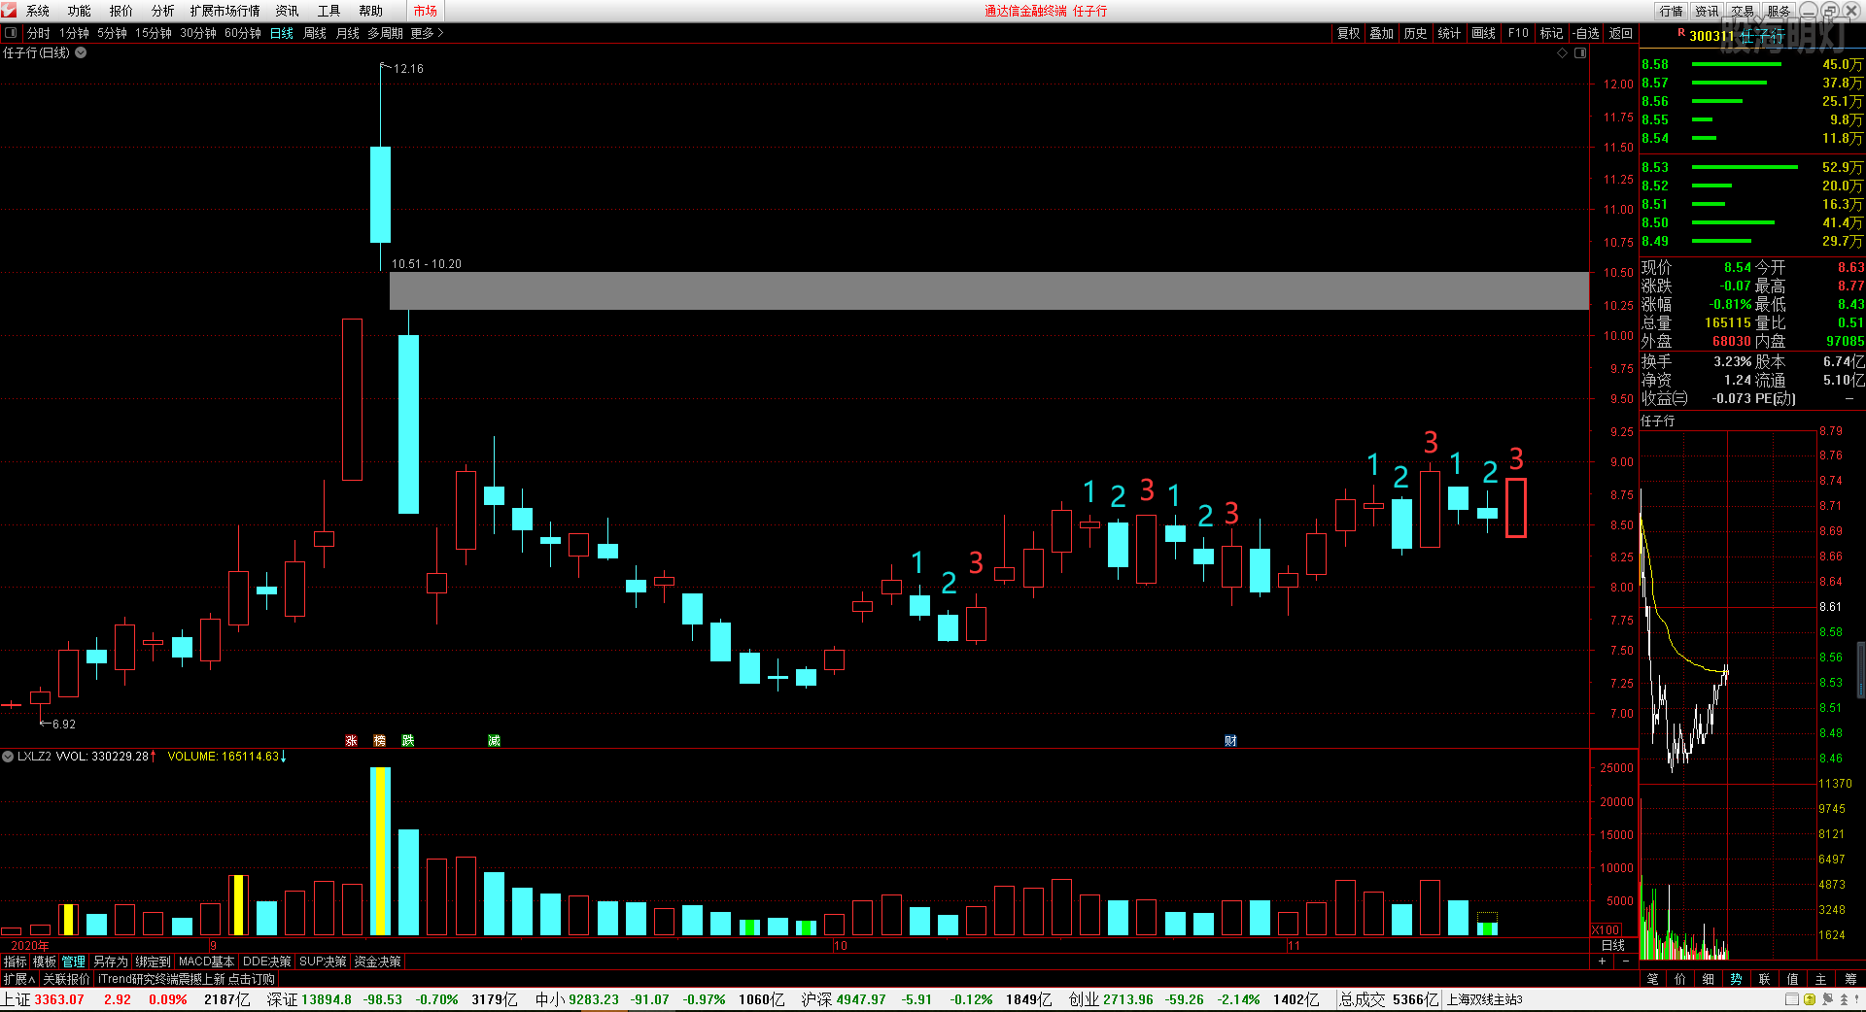The height and width of the screenshot is (1012, 1866).
Task: Open the 报价 menu
Action: [121, 11]
